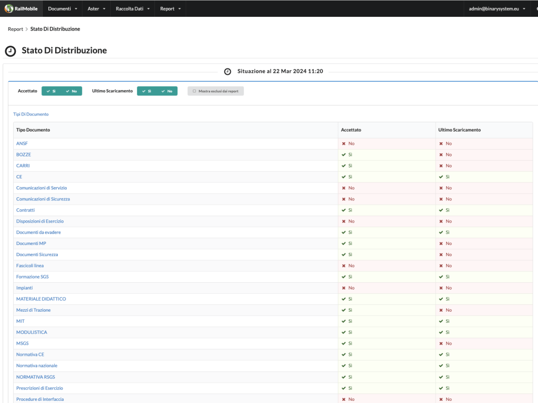Screen dimensions: 538x403
Task: Expand the admin@binarysystem.eu user menu
Action: [x=497, y=8]
